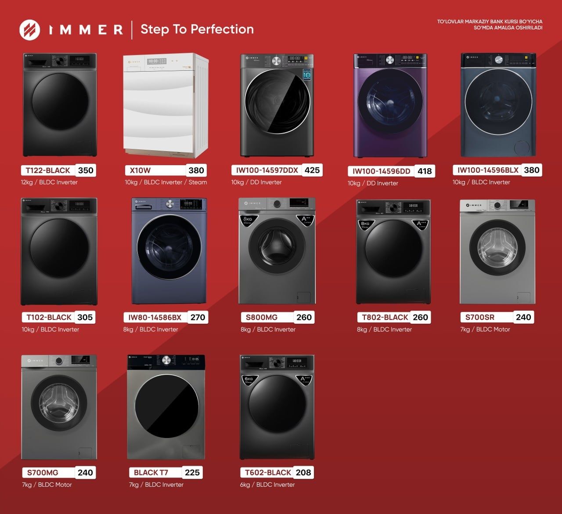Click the 10-year warranty sticker on IW100-14597DDX

click(306, 75)
